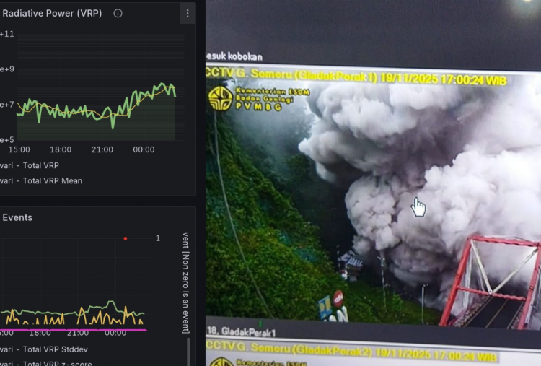Click the 00:00 tick on the VRP chart

(144, 149)
